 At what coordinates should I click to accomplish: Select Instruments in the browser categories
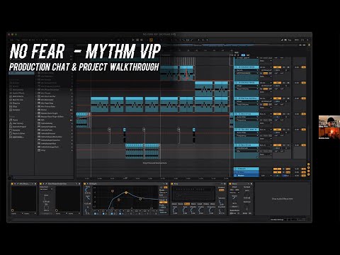coord(18,90)
